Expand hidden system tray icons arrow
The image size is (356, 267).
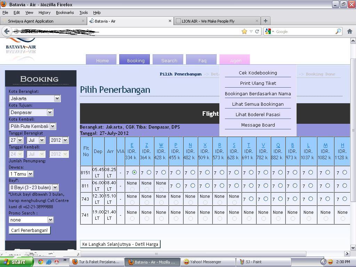[x=323, y=262]
